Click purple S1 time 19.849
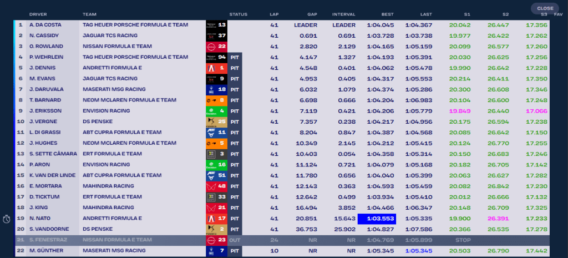 pyautogui.click(x=460, y=111)
